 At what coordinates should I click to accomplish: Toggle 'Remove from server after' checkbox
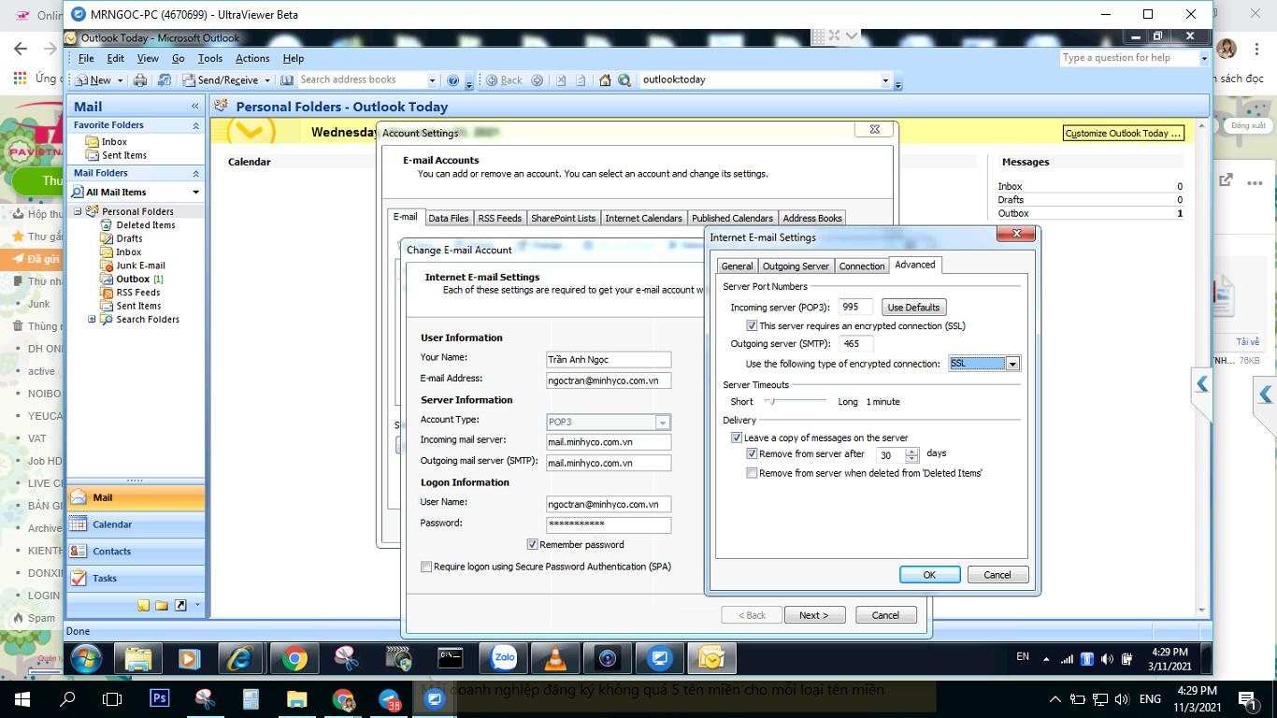tap(752, 454)
